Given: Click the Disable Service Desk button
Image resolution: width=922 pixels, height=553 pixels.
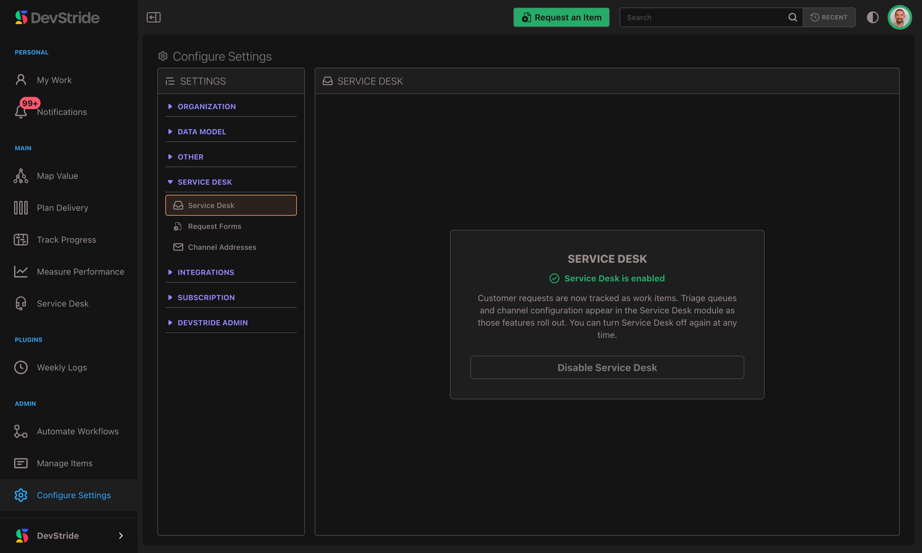Looking at the screenshot, I should pyautogui.click(x=607, y=368).
